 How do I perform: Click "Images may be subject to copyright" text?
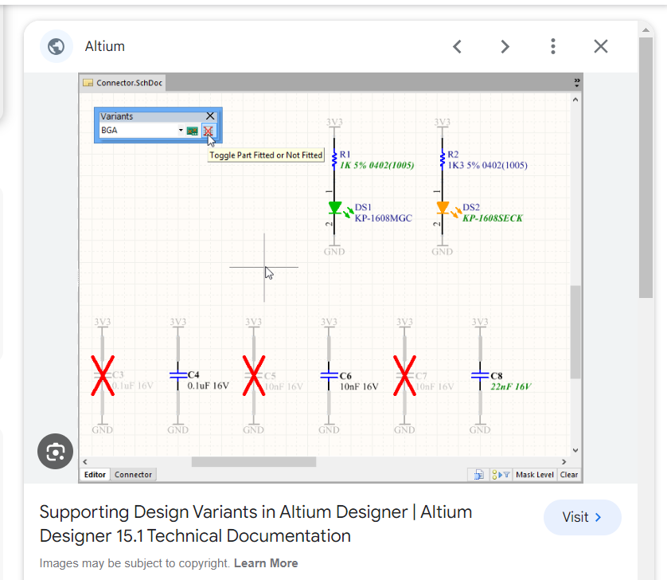coord(135,563)
